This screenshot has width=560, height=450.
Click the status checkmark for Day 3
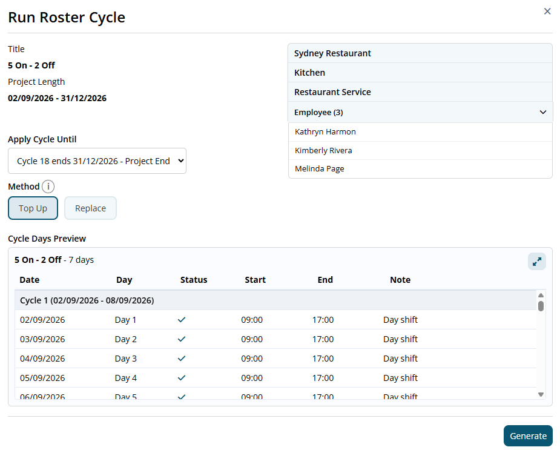pyautogui.click(x=182, y=358)
